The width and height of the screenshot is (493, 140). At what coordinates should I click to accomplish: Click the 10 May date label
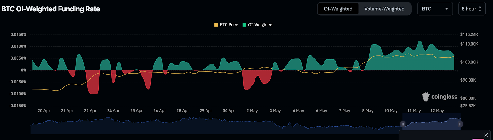point(391,111)
